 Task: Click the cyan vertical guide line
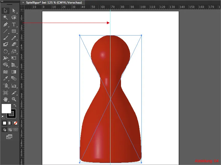point(110,23)
